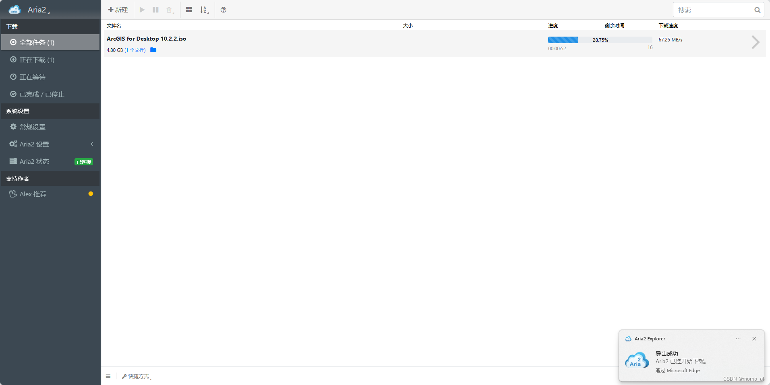Click the Aria2 cloud icon in notification
Screen dimensions: 770x385
637,360
